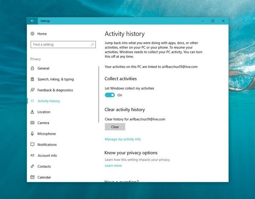Click the Location person icon
Viewport: 255px width, 199px height.
(x=32, y=112)
